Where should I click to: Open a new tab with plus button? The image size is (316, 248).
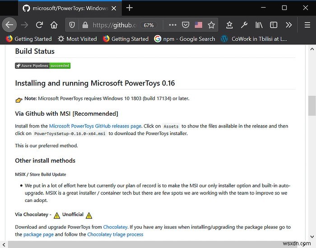point(130,8)
